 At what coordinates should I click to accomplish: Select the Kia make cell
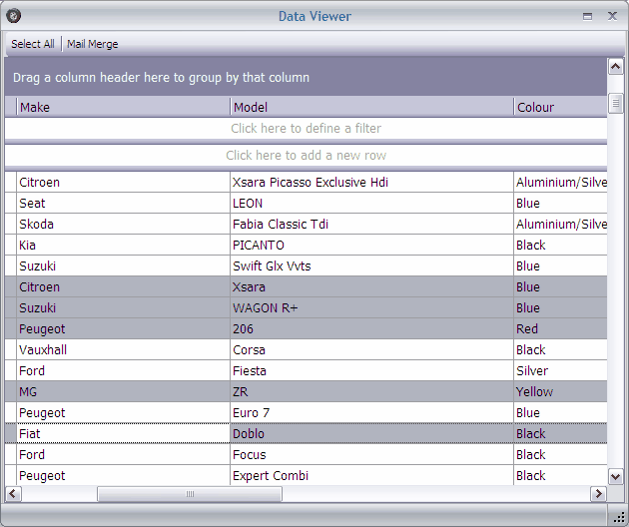click(123, 246)
